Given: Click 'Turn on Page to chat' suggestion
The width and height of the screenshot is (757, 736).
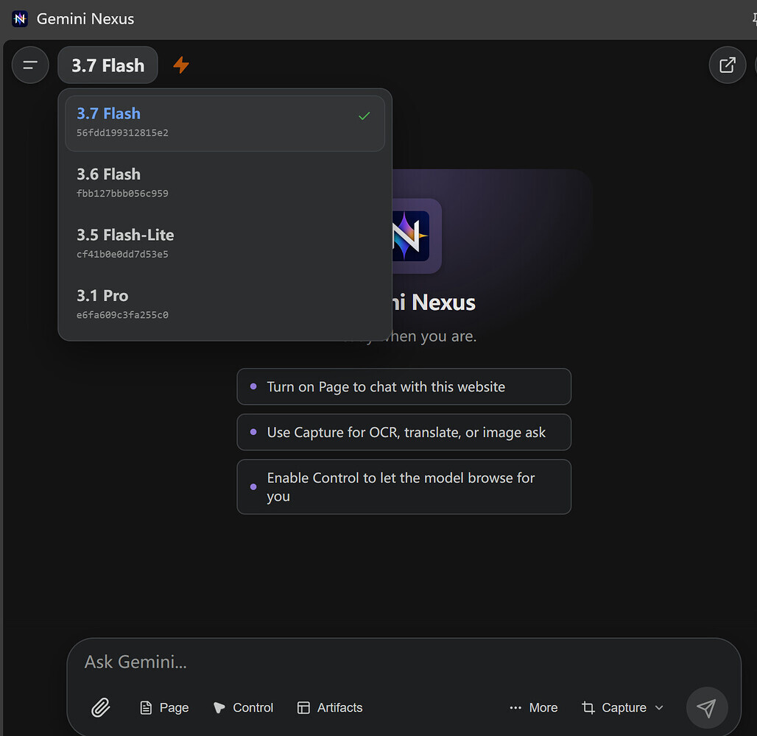Looking at the screenshot, I should tap(404, 386).
